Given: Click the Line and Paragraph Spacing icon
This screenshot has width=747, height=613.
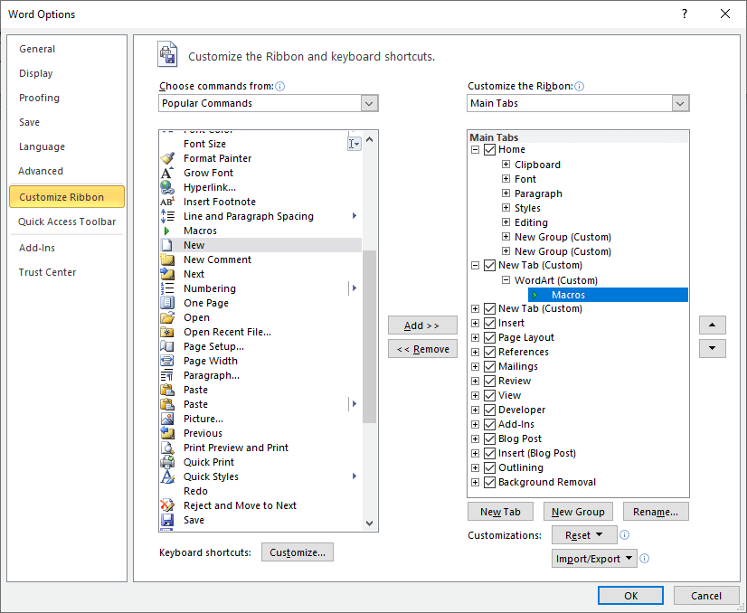Looking at the screenshot, I should (x=167, y=216).
